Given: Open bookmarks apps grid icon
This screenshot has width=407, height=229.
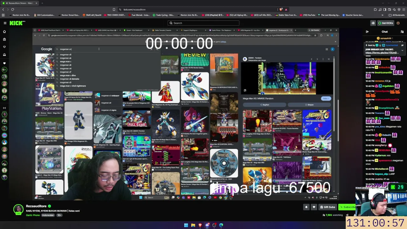Looking at the screenshot, I should coord(3,15).
